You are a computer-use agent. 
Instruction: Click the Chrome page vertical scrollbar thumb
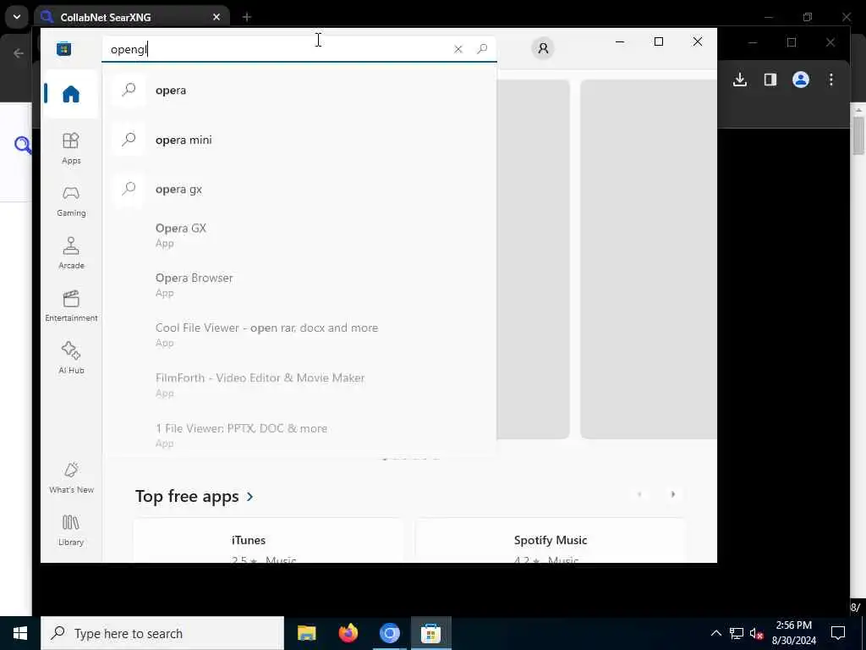(x=858, y=136)
